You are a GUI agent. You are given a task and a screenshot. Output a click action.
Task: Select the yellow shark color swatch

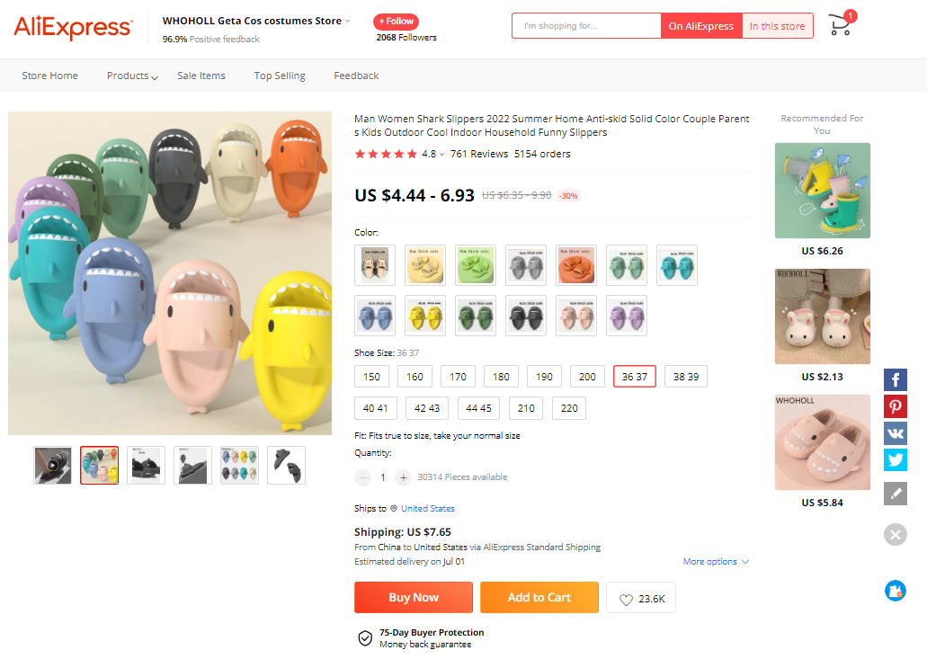click(424, 316)
